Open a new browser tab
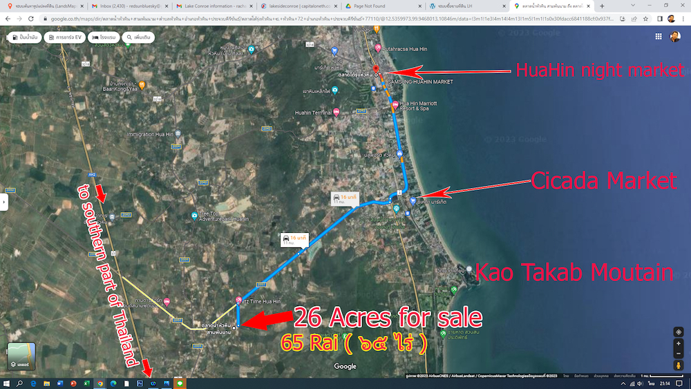691x389 pixels. [x=602, y=6]
